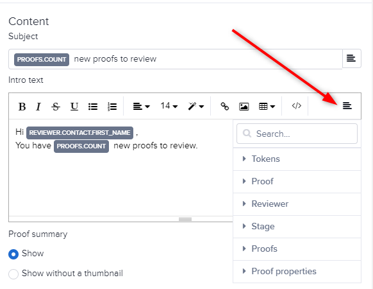Expand the Reviewer category

point(297,204)
